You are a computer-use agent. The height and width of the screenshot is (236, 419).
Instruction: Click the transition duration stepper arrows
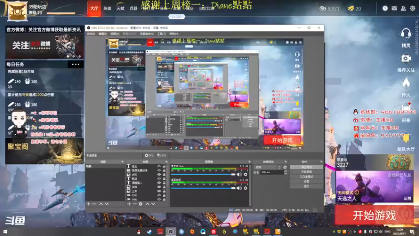[285, 173]
